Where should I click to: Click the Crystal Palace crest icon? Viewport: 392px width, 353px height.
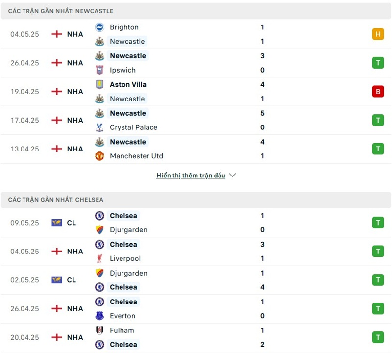tap(99, 127)
